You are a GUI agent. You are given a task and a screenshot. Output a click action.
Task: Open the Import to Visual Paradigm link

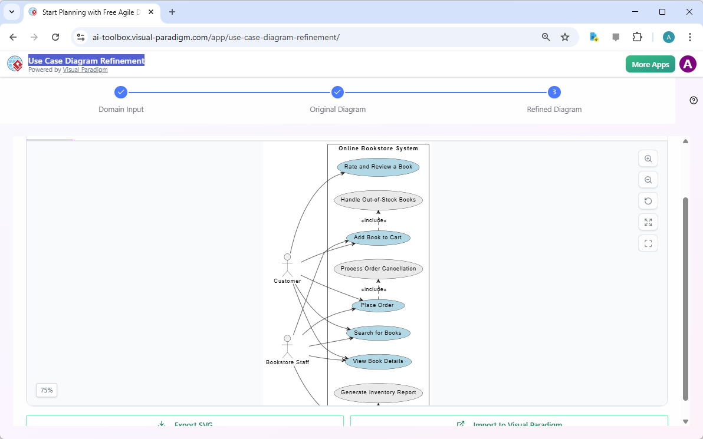(x=509, y=423)
